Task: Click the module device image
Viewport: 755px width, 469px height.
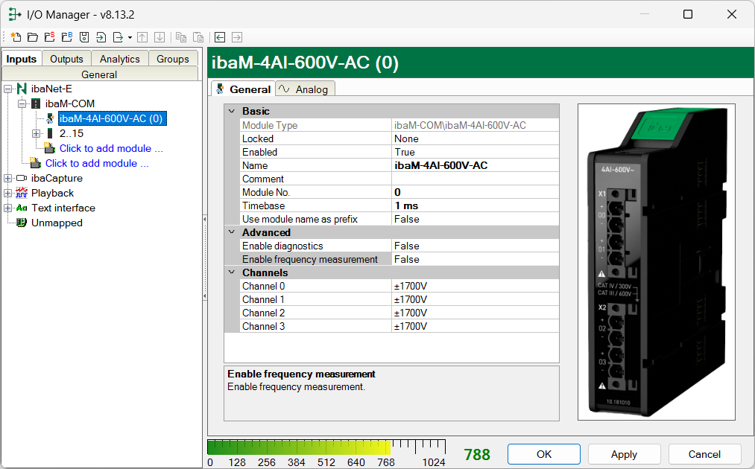Action: point(657,262)
